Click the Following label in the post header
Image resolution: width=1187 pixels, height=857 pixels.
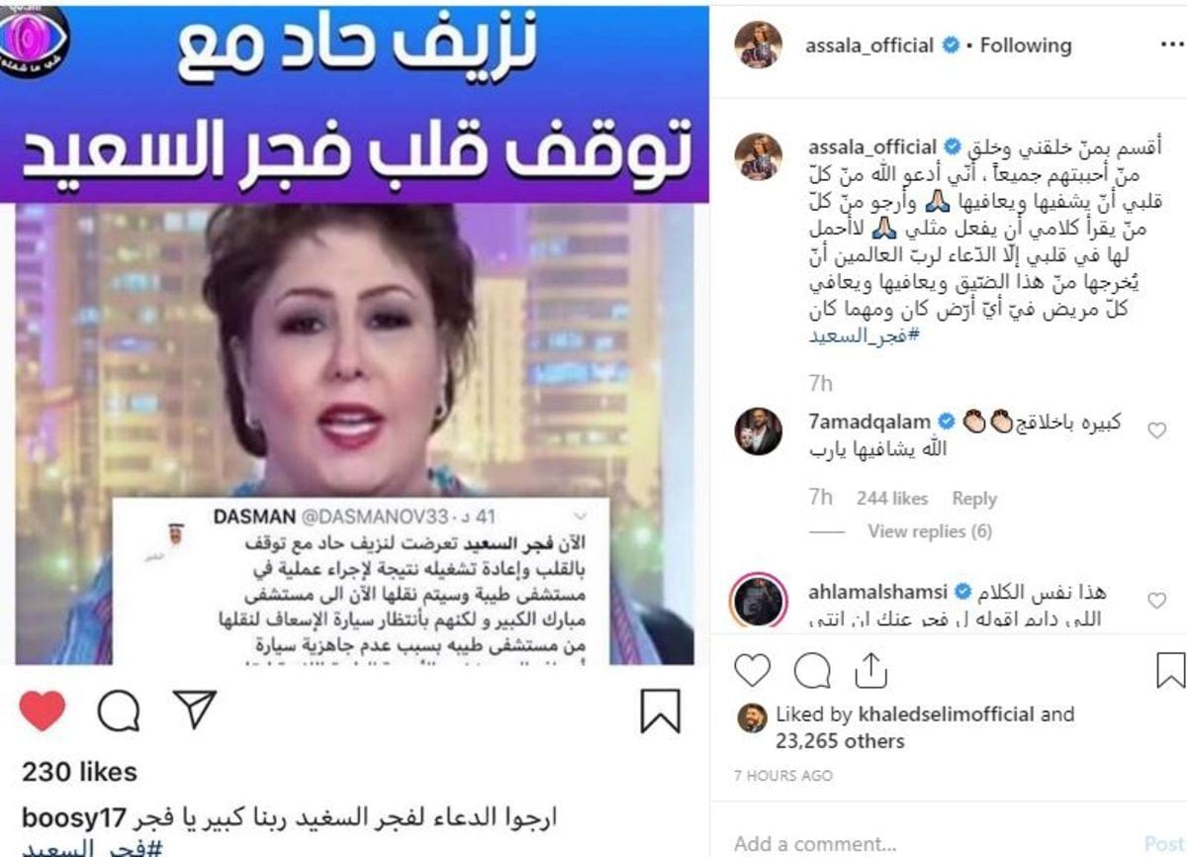[x=1025, y=46]
